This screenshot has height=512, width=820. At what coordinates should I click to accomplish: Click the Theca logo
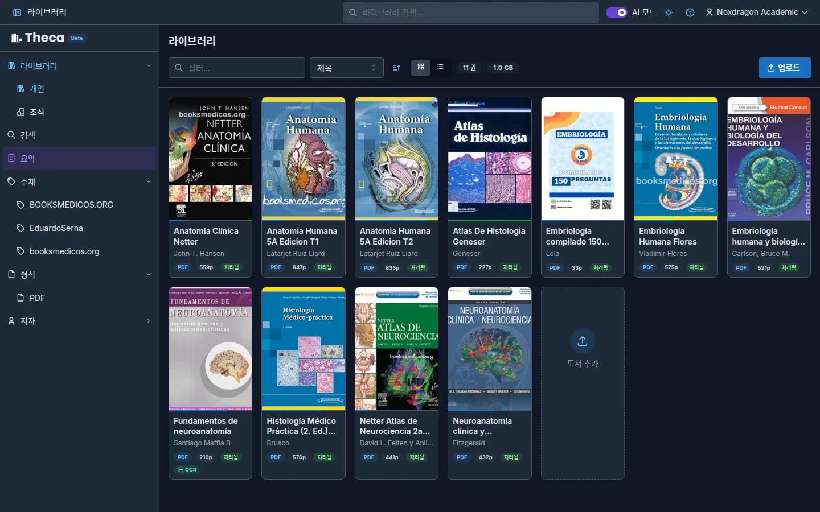[38, 38]
